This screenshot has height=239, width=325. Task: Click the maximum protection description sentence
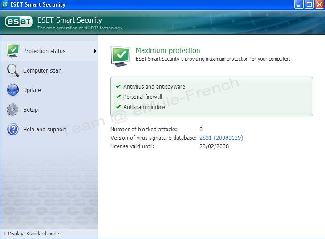pos(213,59)
